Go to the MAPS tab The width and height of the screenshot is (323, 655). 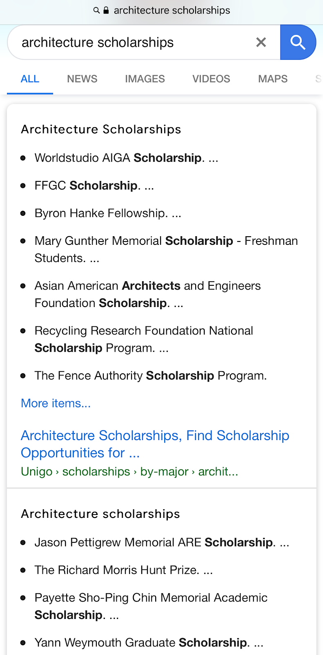pos(273,79)
